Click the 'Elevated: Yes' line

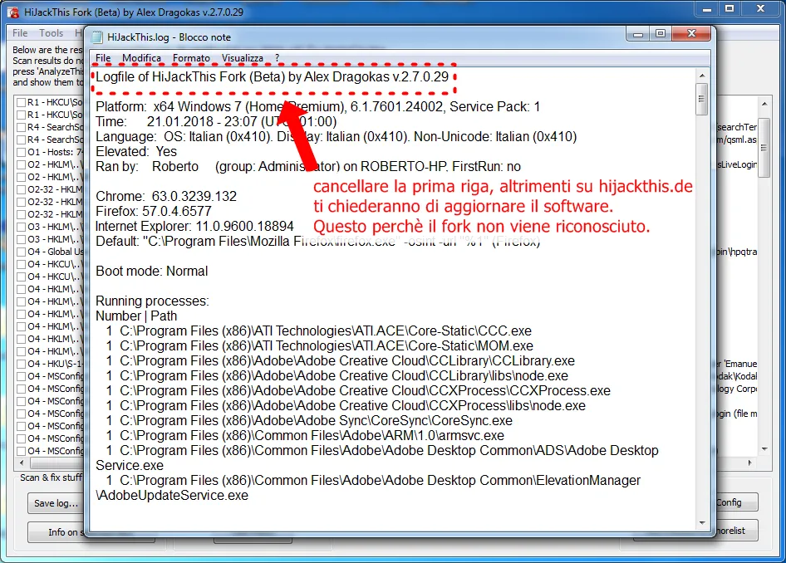click(x=135, y=151)
